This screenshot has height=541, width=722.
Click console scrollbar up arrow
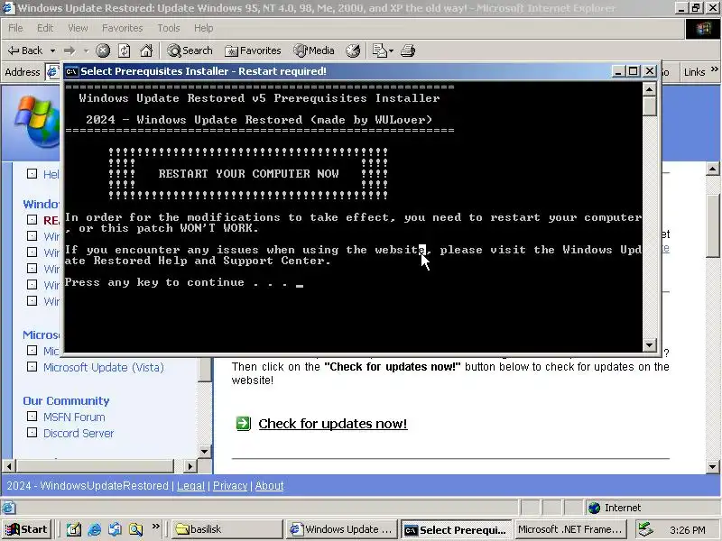(x=649, y=88)
